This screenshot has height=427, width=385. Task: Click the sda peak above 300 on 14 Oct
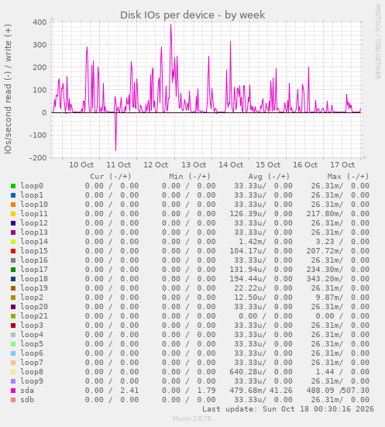coord(230,43)
